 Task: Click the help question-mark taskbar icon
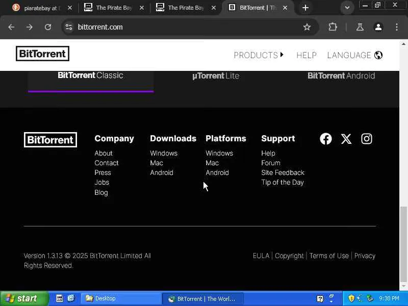[320, 299]
